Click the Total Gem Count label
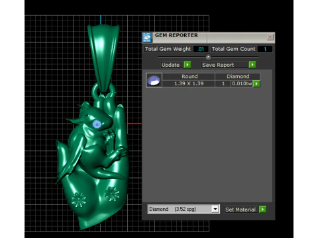Image resolution: width=318 pixels, height=238 pixels. pyautogui.click(x=233, y=49)
